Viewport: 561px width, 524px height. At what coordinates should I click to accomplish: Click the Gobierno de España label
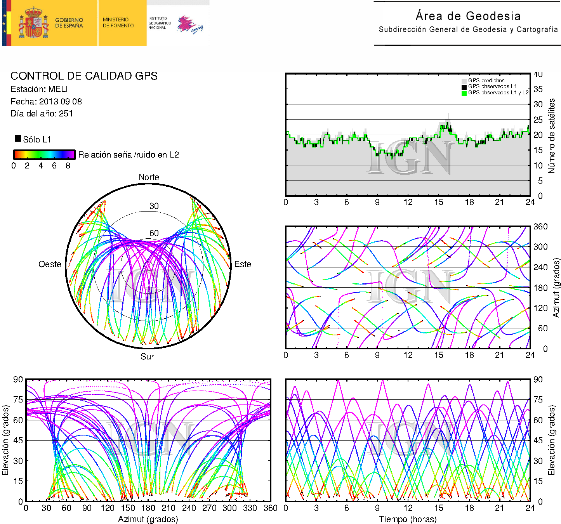tap(69, 23)
